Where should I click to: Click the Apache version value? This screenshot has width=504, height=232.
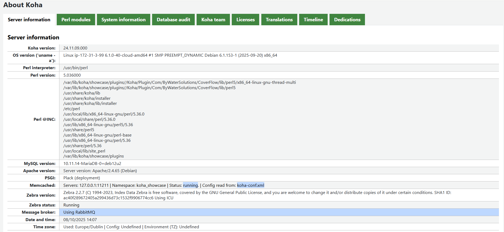(100, 171)
